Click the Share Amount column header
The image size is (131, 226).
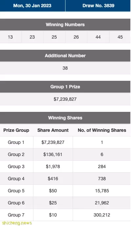[53, 130]
